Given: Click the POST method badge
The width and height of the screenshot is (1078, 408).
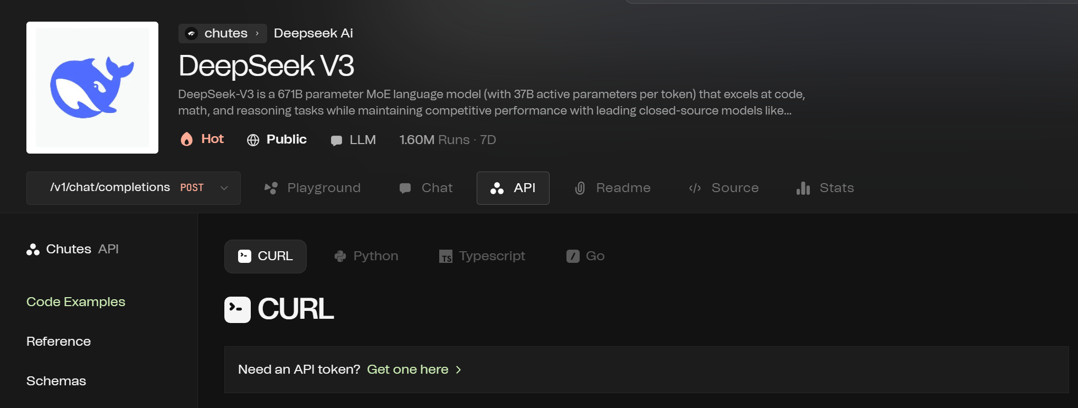Looking at the screenshot, I should coord(192,188).
